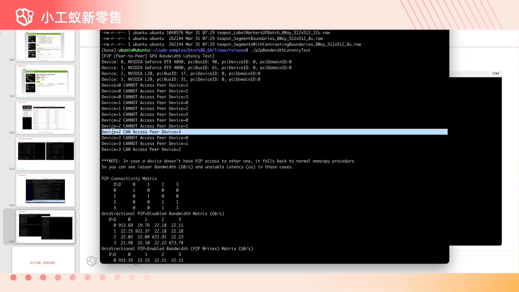Screen dimensions: 519x292
Task: Click the 672.91 bandwidth value
Action: pyautogui.click(x=159, y=237)
